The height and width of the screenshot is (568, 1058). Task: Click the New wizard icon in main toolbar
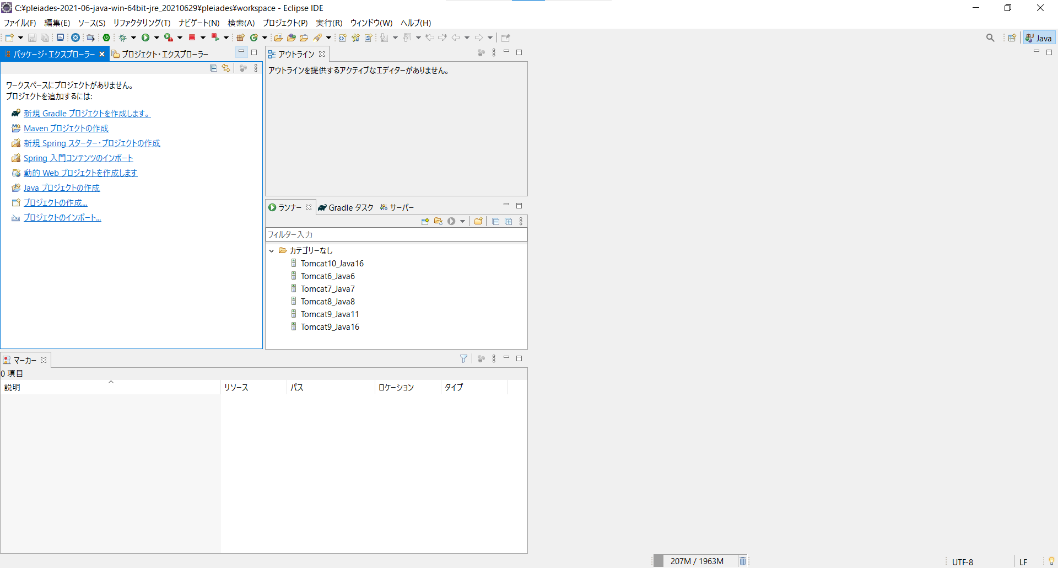point(9,37)
